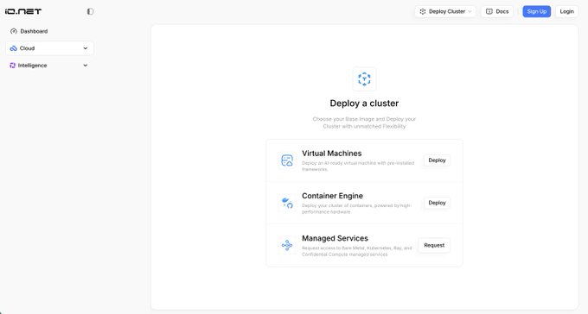Collapse the sidebar with the panel icon

coord(91,11)
